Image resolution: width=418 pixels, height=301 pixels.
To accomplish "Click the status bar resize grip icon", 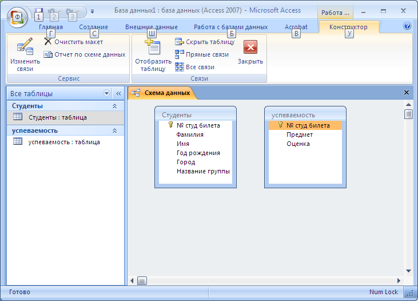I will [x=410, y=294].
